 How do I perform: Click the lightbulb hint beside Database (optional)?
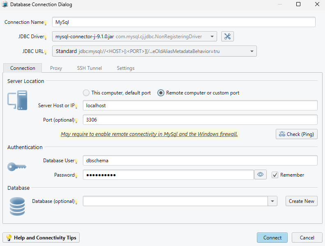tap(76, 202)
